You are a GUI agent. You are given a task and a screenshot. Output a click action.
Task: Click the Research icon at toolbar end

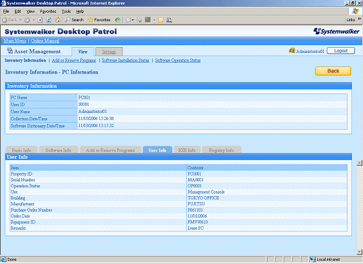coord(169,20)
